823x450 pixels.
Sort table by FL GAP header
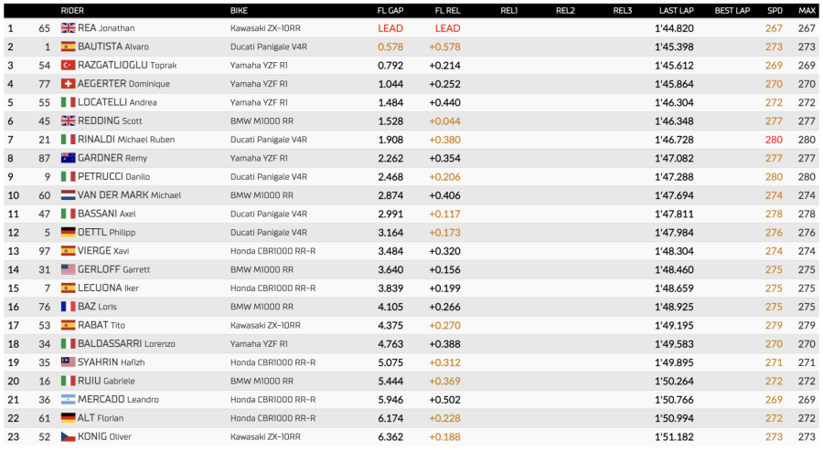[x=390, y=10]
